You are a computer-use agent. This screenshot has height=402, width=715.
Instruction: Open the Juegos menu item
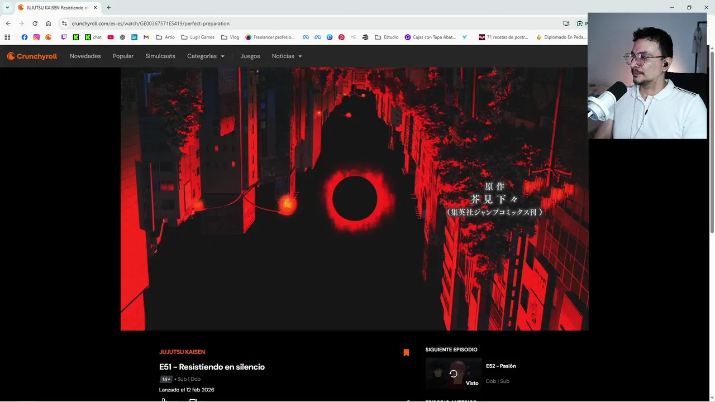pos(250,56)
